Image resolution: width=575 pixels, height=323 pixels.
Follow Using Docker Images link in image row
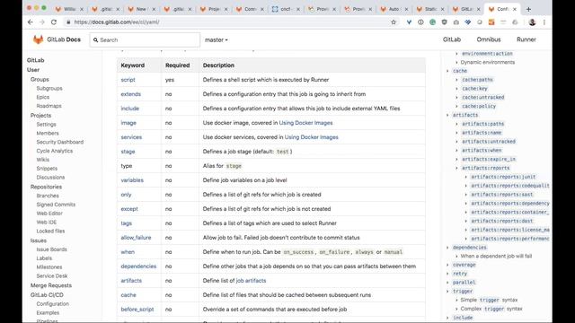click(305, 123)
